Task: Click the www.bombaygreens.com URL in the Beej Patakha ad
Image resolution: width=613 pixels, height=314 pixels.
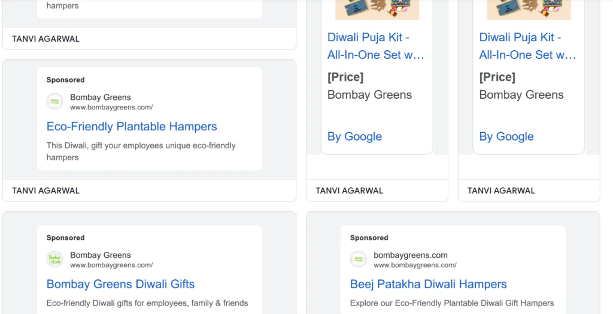Action: (x=415, y=265)
